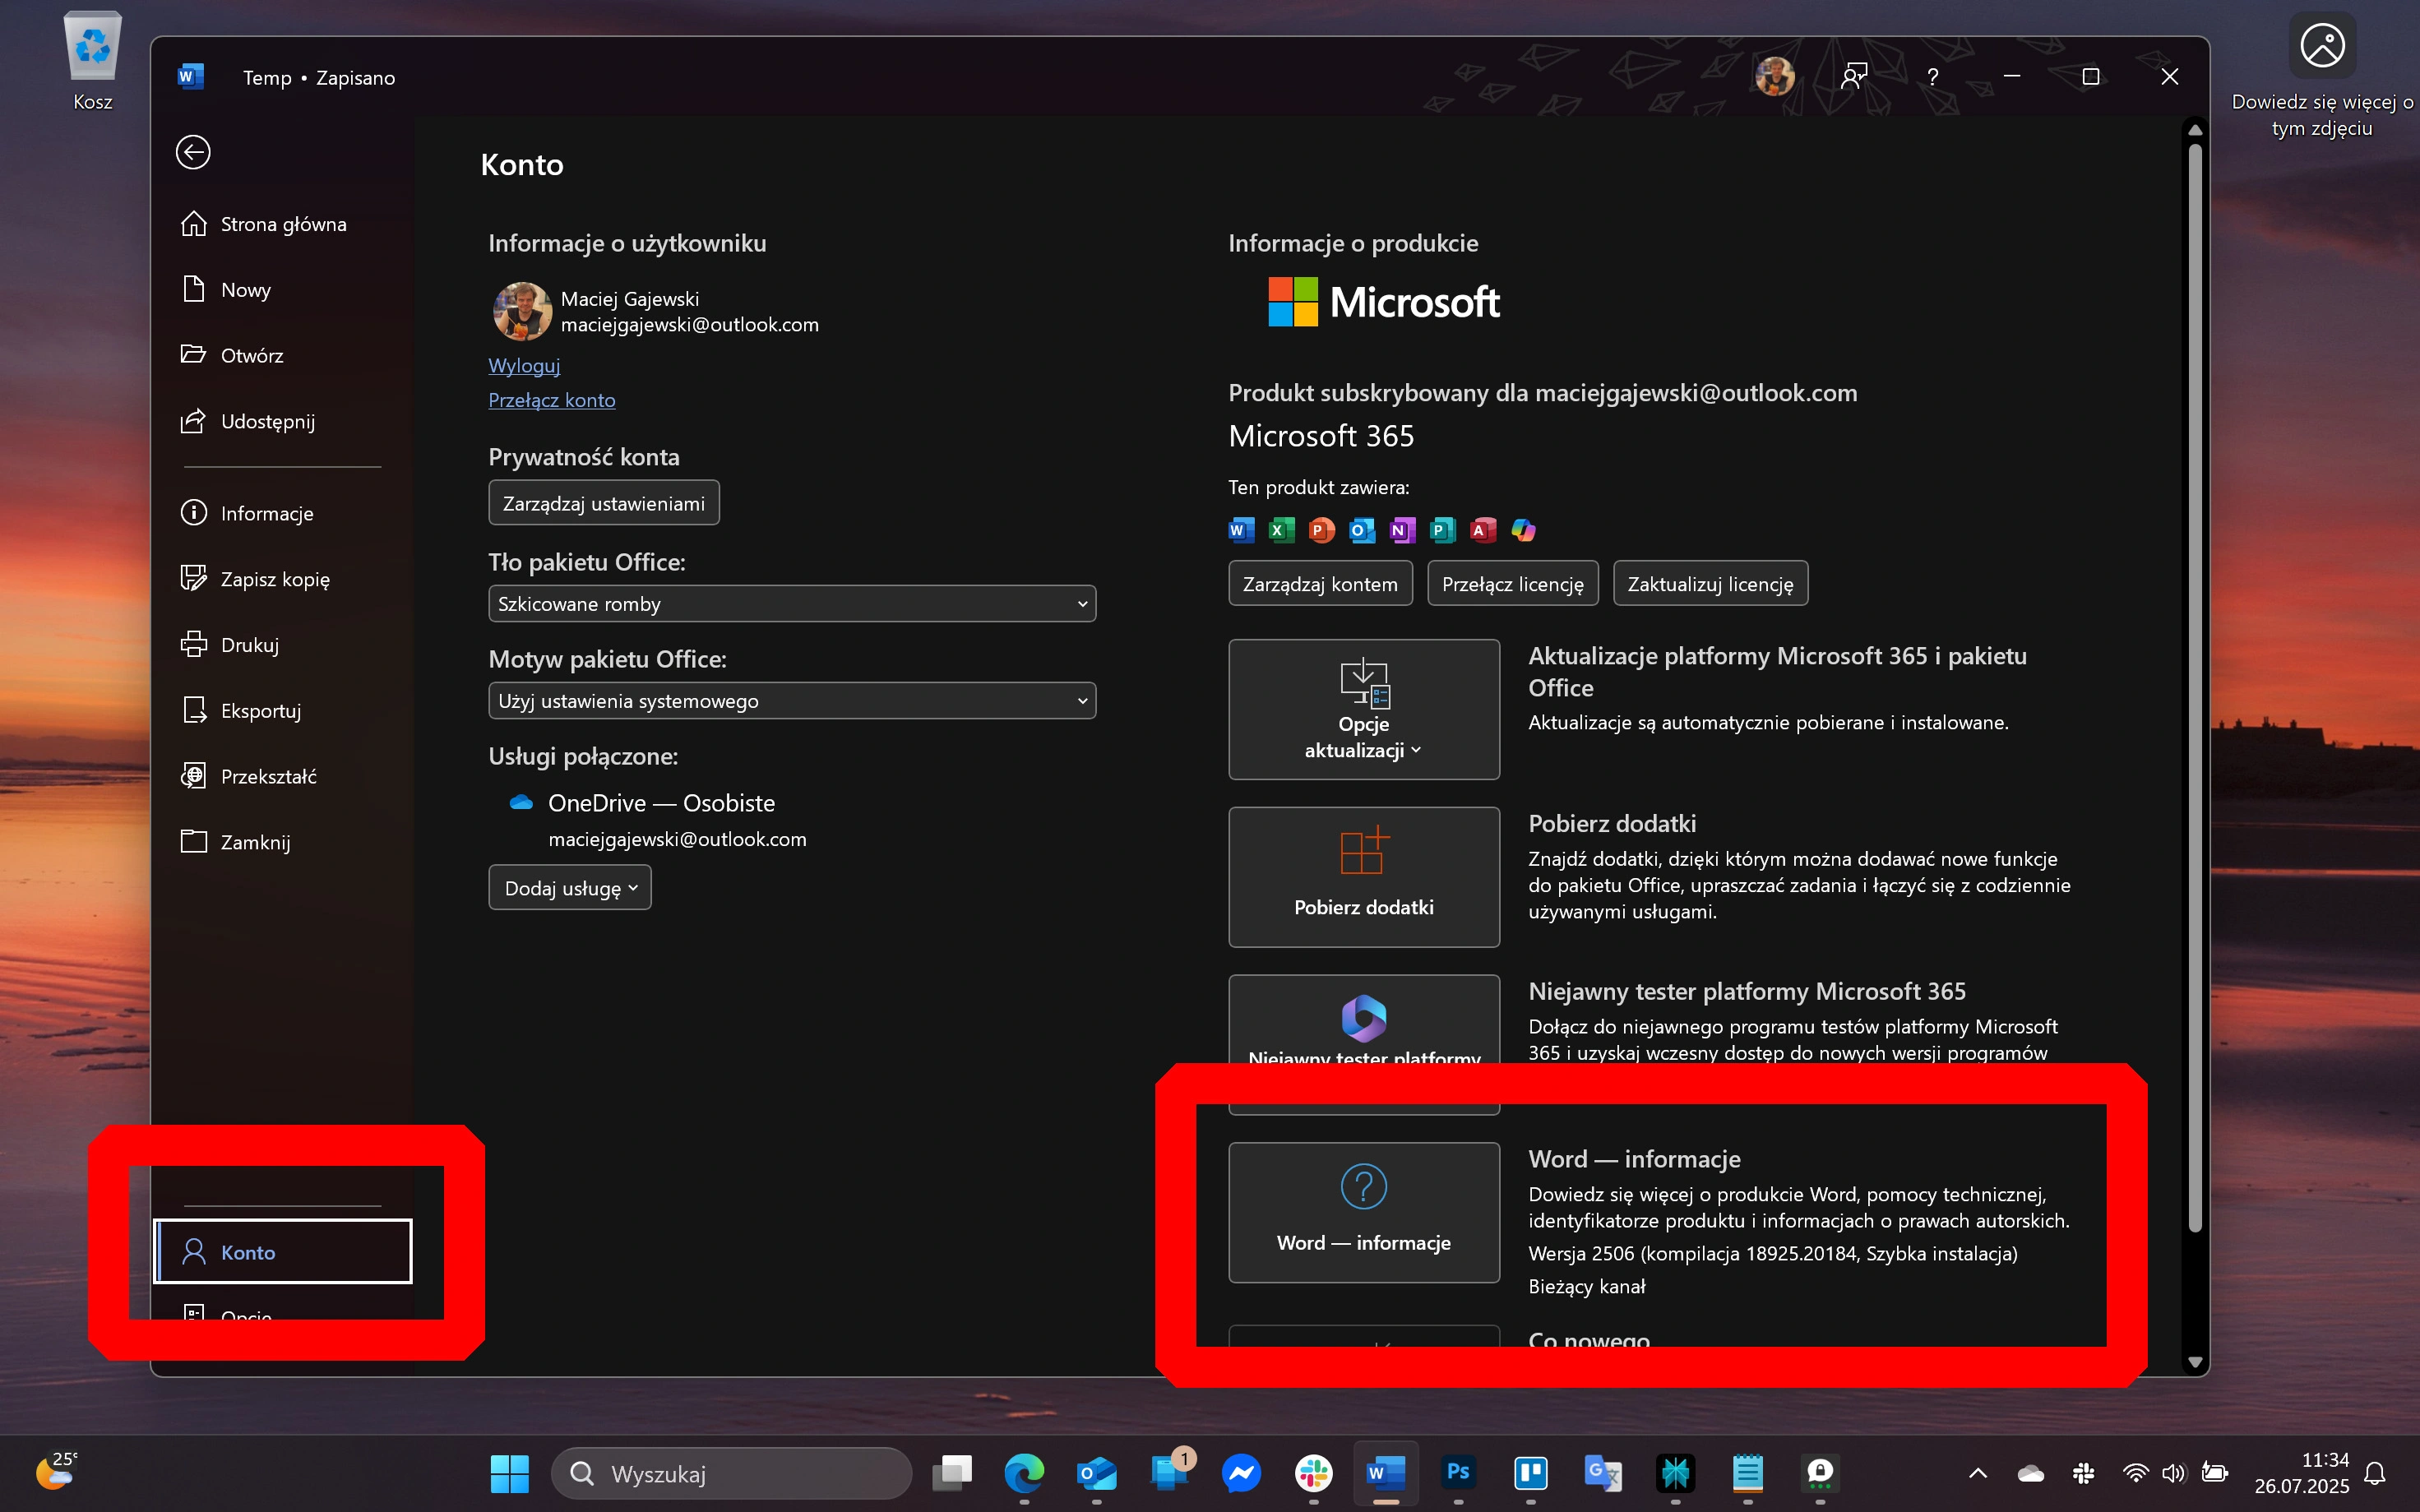Open the Informacje page

[x=282, y=513]
